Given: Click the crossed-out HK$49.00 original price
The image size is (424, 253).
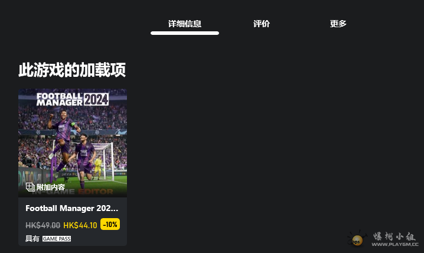Looking at the screenshot, I should (x=43, y=225).
